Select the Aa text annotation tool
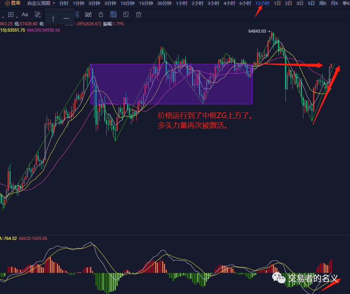The image size is (350, 294). click(x=25, y=14)
